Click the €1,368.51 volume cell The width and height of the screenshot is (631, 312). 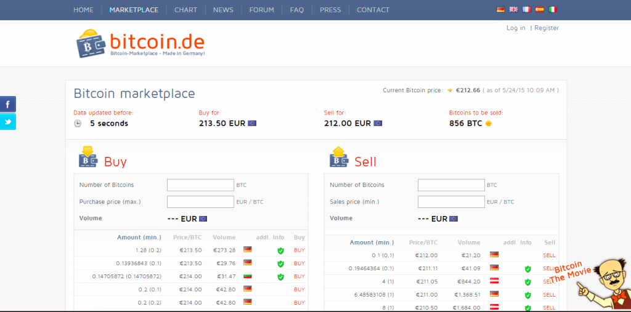(x=466, y=295)
